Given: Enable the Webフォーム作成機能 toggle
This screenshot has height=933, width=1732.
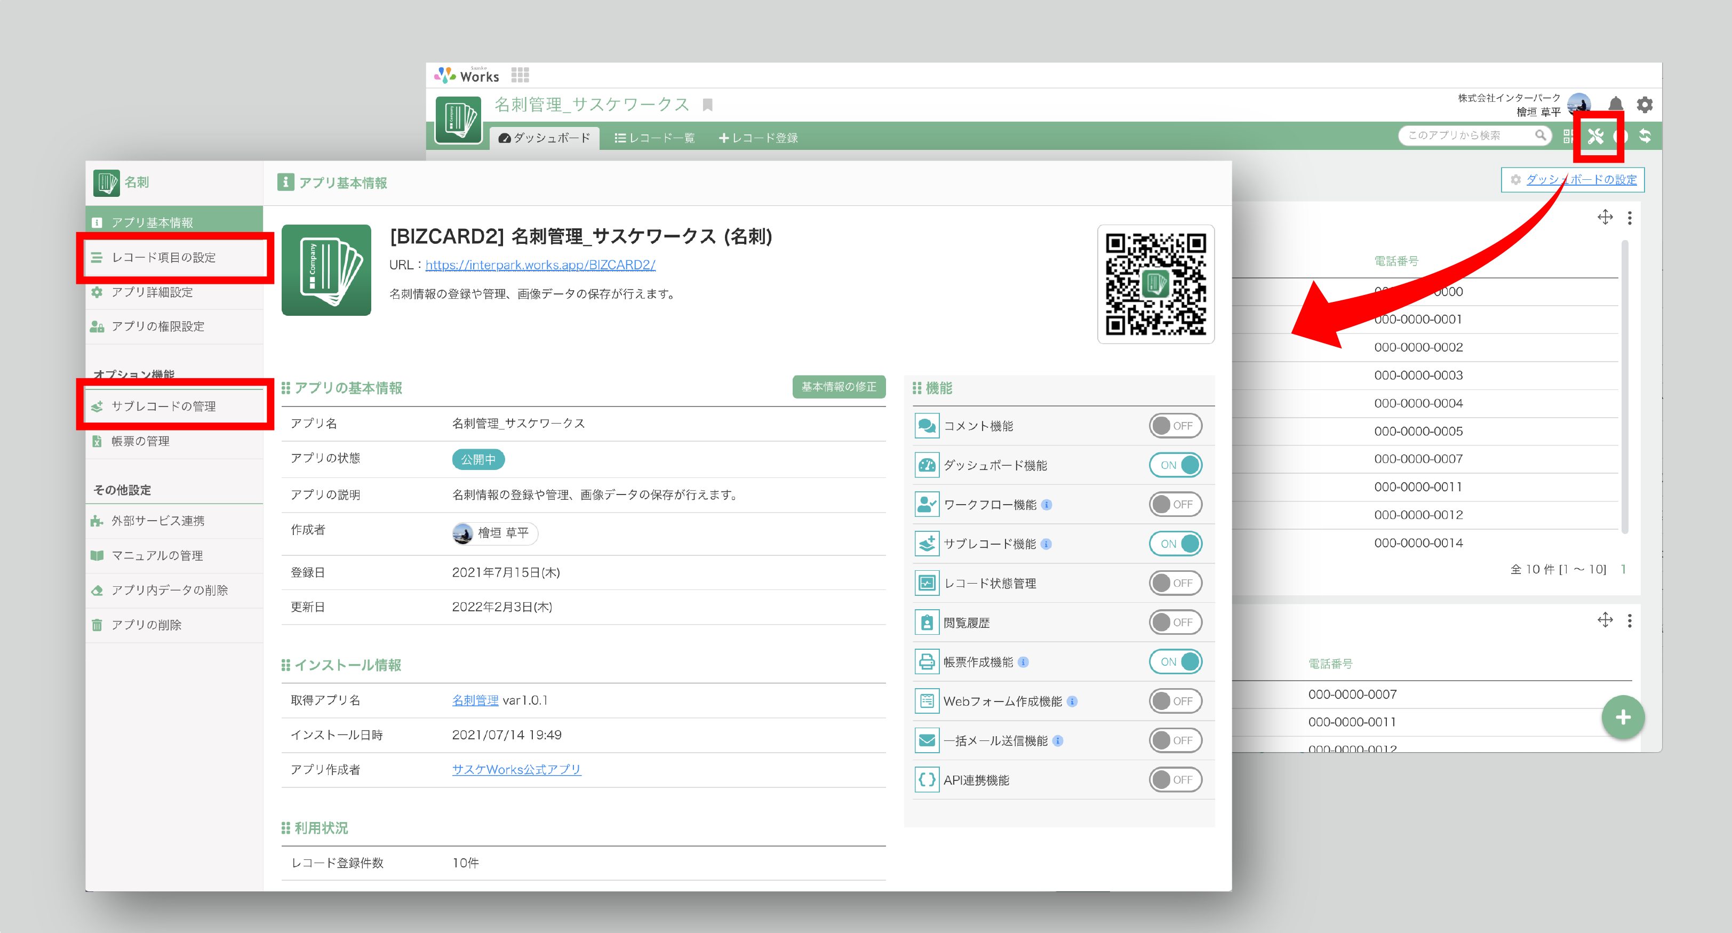Looking at the screenshot, I should click(1175, 701).
